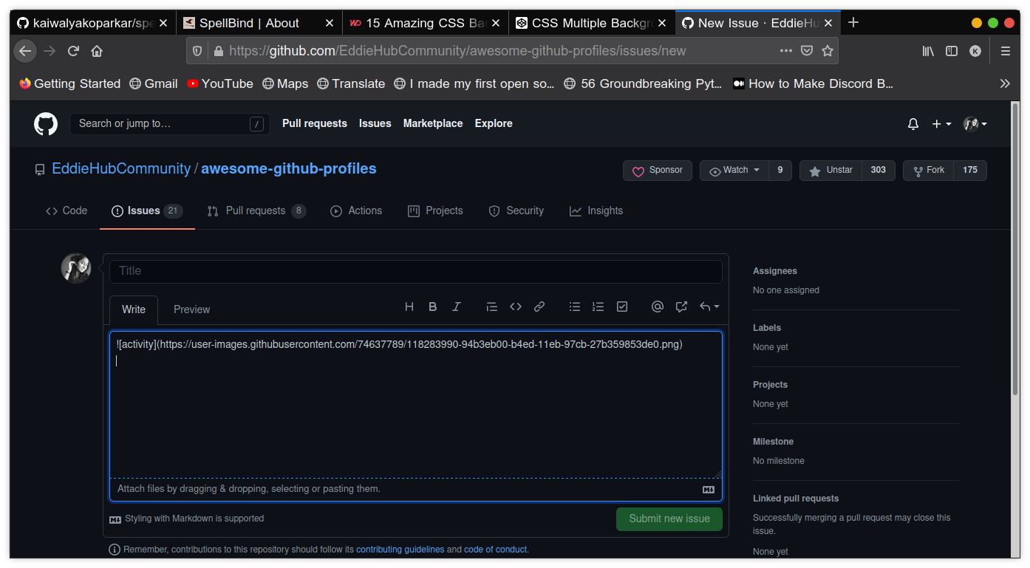Open user profile avatar dropdown

click(x=975, y=124)
